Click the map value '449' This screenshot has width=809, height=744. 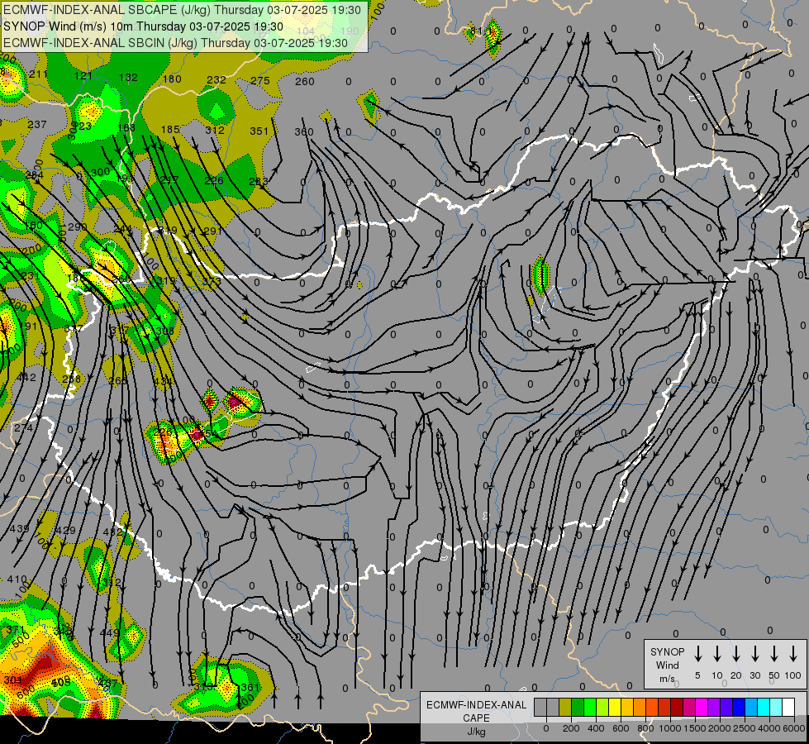coord(109,632)
